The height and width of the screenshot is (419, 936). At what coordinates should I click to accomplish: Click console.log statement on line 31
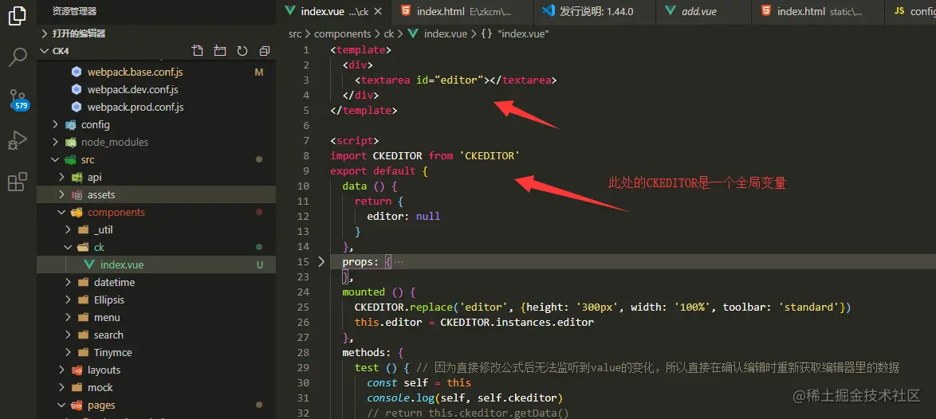465,397
